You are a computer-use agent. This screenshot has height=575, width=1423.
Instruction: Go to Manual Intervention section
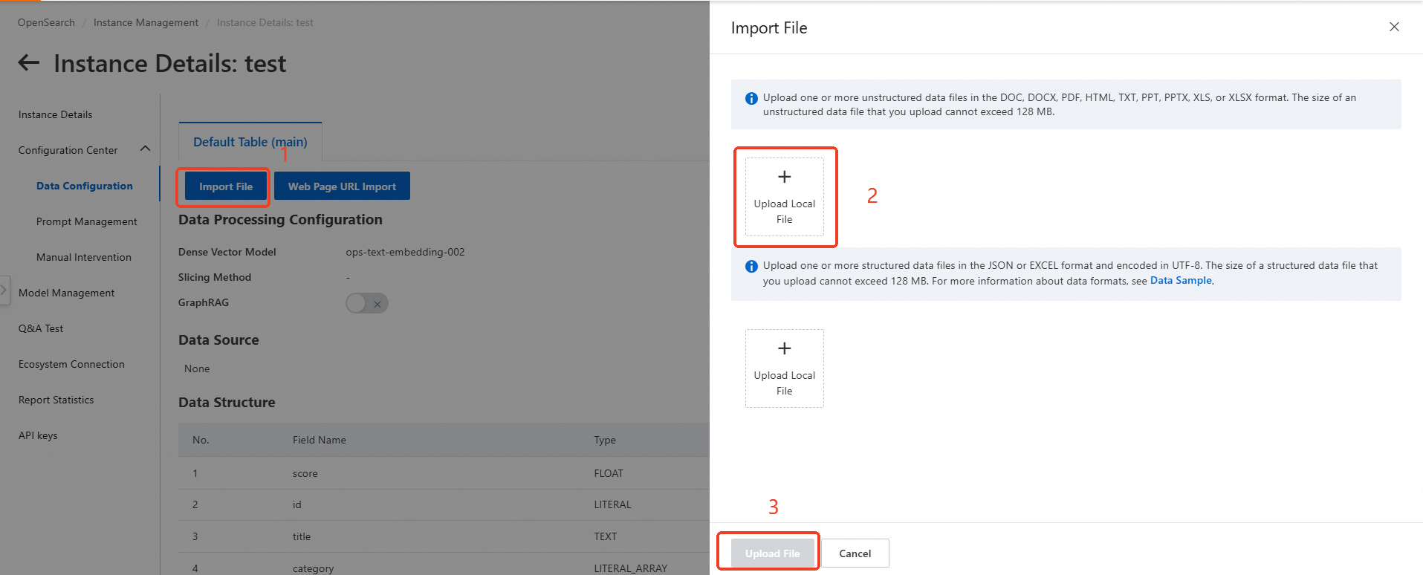[84, 257]
